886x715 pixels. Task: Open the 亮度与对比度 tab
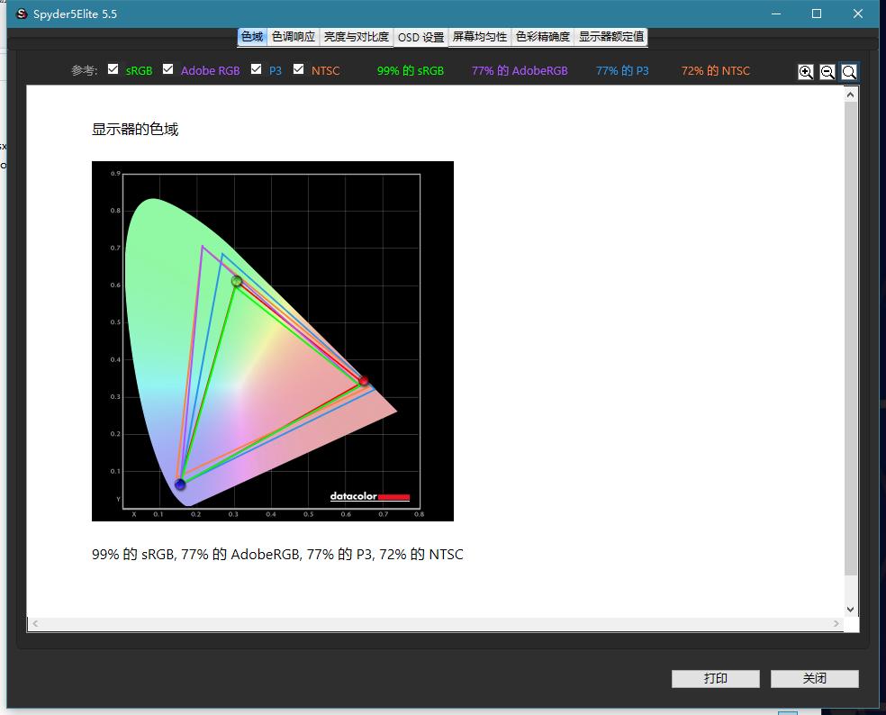point(357,37)
